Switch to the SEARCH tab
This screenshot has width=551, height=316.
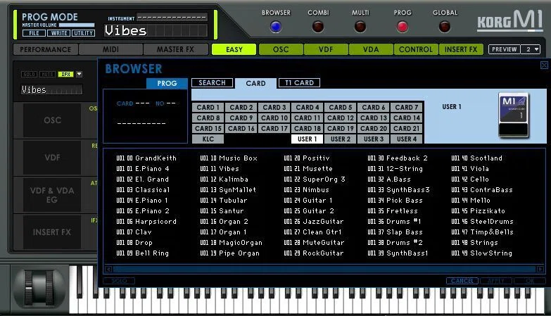tap(212, 82)
